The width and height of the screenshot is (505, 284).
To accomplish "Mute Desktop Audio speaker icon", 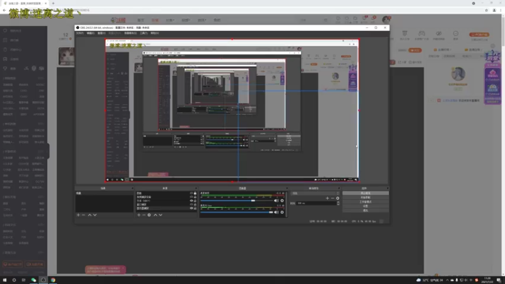I will 276,201.
